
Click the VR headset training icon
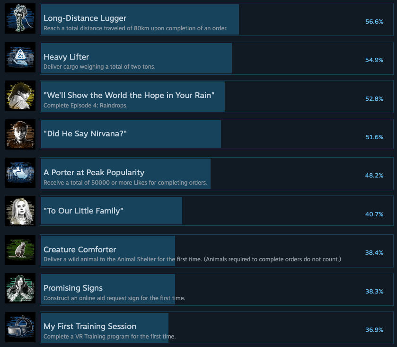click(x=20, y=327)
